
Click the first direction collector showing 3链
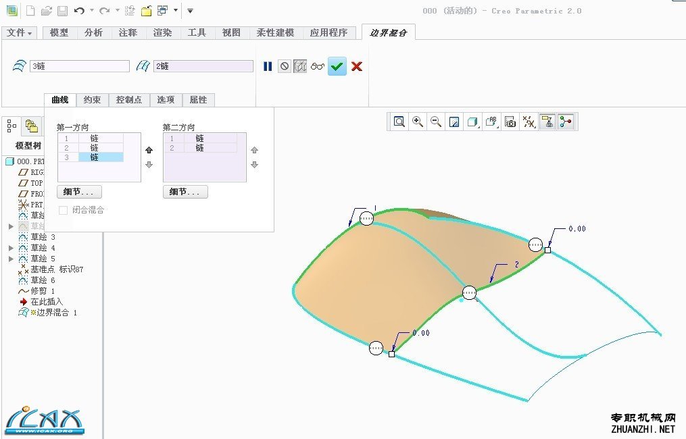(80, 66)
